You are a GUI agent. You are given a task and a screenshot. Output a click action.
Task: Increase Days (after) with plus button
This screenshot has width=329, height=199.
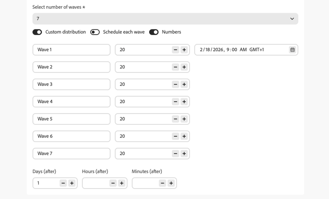point(72,183)
